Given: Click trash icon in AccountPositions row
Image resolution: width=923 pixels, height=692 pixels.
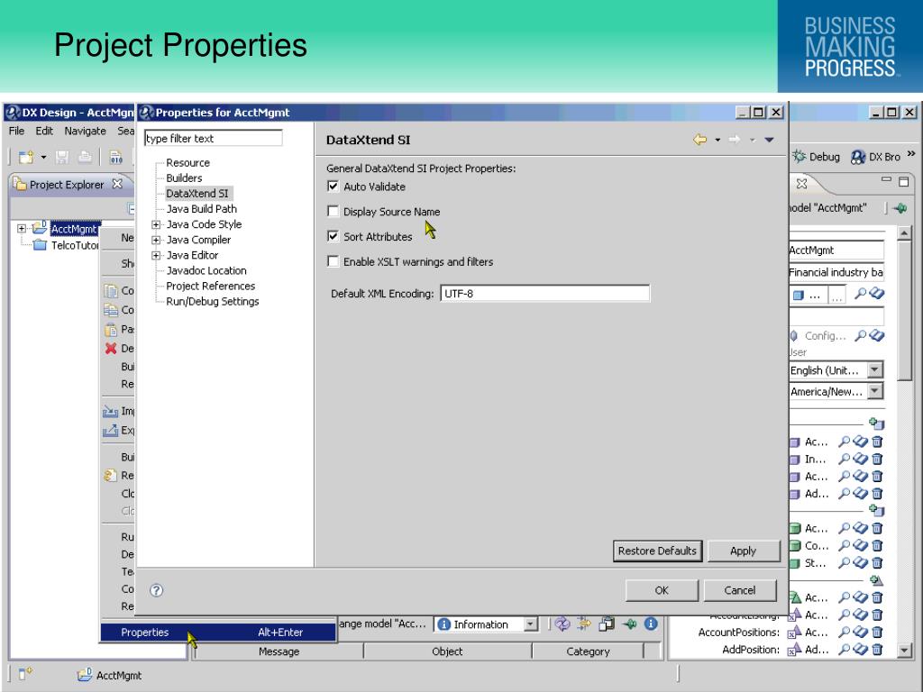Looking at the screenshot, I should click(x=877, y=632).
